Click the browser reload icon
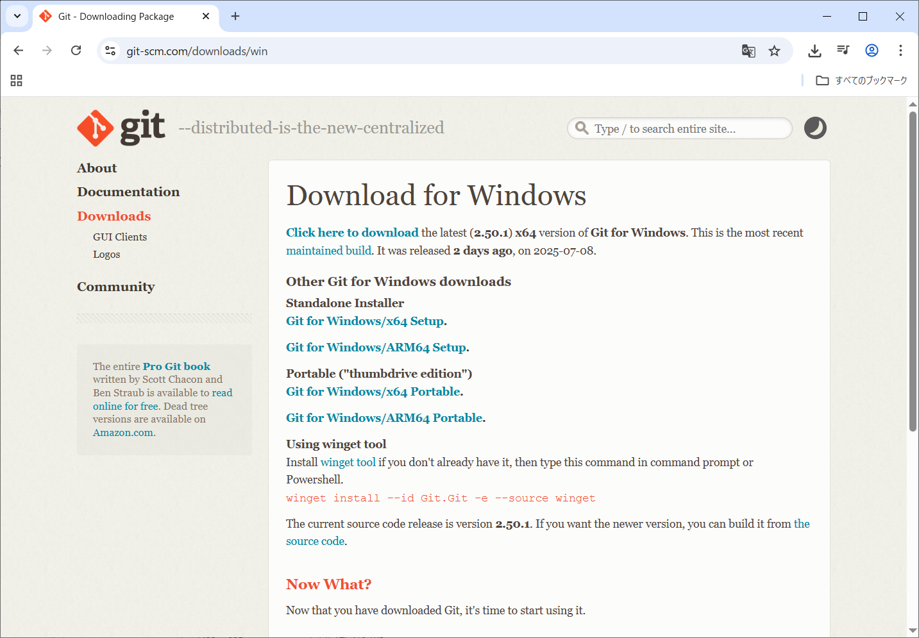 pos(76,51)
